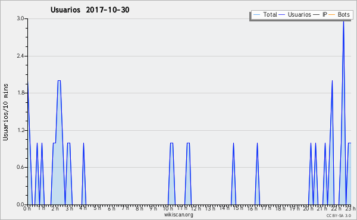Click the y-axis value 0.6
Image resolution: width=357 pixels, height=220 pixels.
20,167
